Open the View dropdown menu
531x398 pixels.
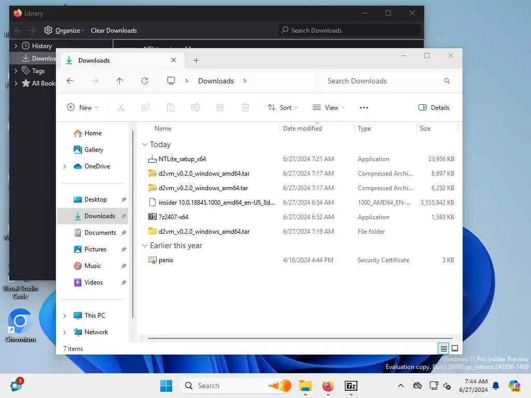click(328, 108)
